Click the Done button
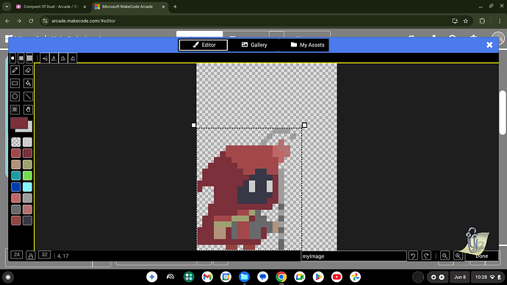Viewport: 507px width, 285px height. point(482,256)
